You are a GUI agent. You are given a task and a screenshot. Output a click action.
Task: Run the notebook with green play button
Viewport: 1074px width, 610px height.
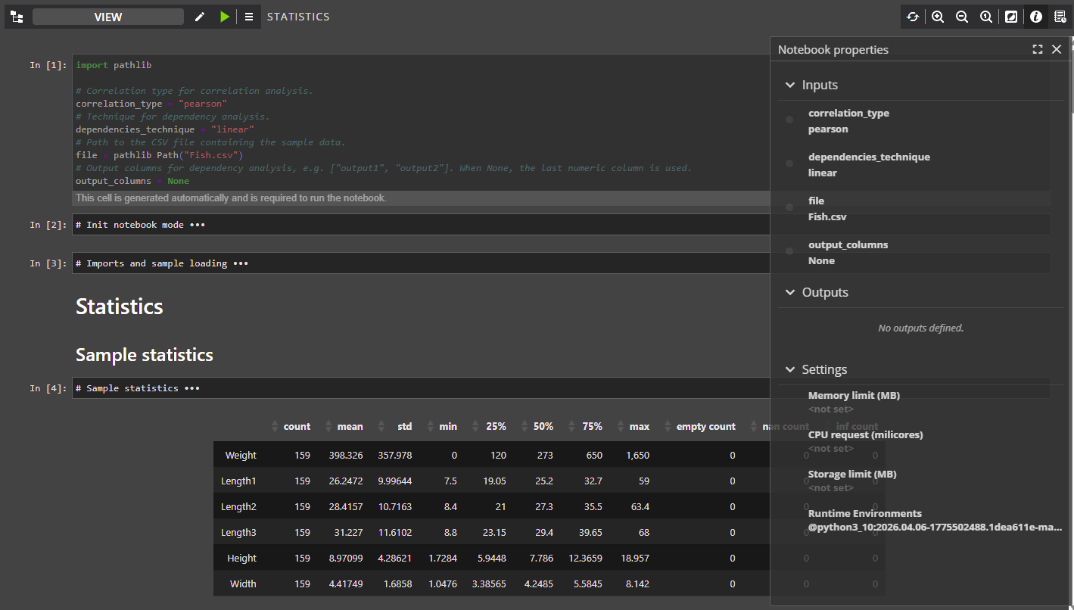[x=225, y=17]
